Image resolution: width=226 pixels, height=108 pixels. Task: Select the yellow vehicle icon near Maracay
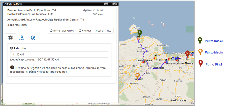pyautogui.click(x=170, y=59)
